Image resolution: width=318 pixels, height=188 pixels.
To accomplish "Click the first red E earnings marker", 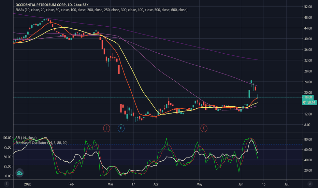I will click(106, 128).
